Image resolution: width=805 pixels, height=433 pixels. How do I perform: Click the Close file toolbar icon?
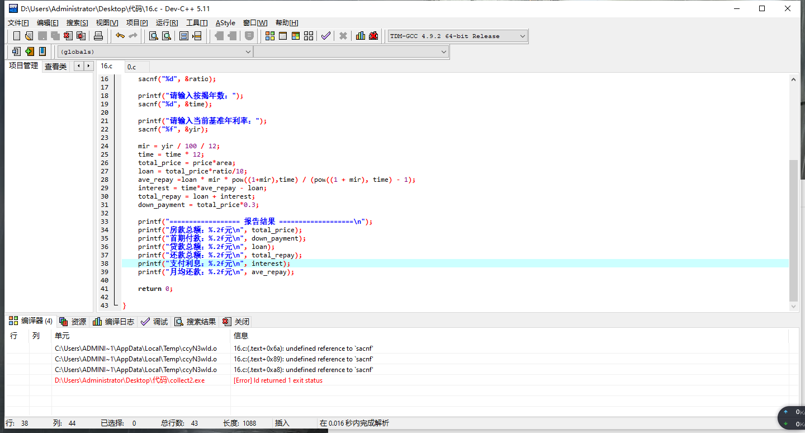click(x=68, y=36)
